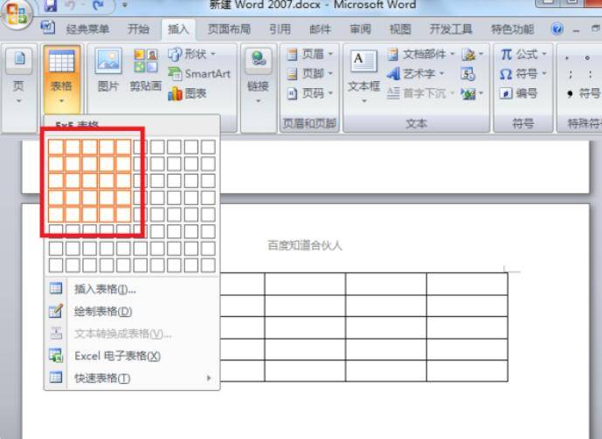Click the Office orb button

(x=16, y=12)
